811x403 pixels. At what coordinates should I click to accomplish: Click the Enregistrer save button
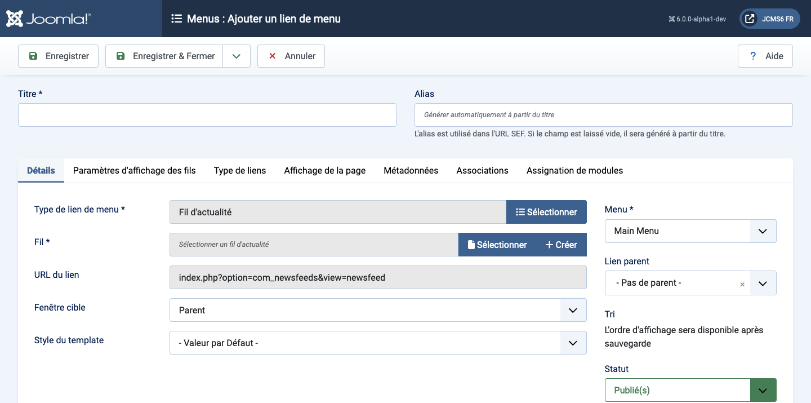pos(59,56)
